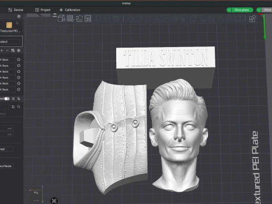Edit the fifth Basic filament preset
This screenshot has width=272, height=204.
(x=19, y=83)
